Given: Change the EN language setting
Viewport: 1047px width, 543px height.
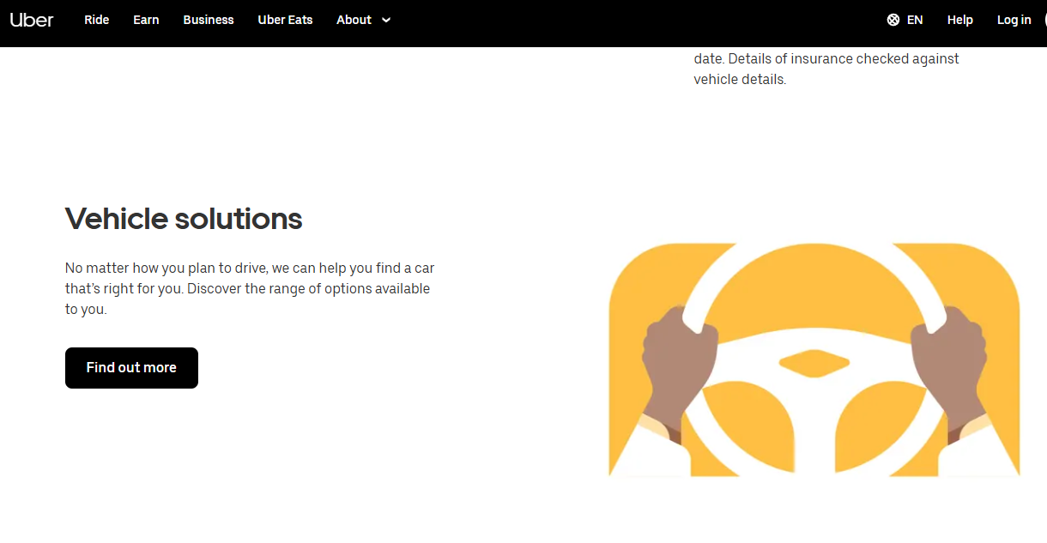Looking at the screenshot, I should point(915,20).
